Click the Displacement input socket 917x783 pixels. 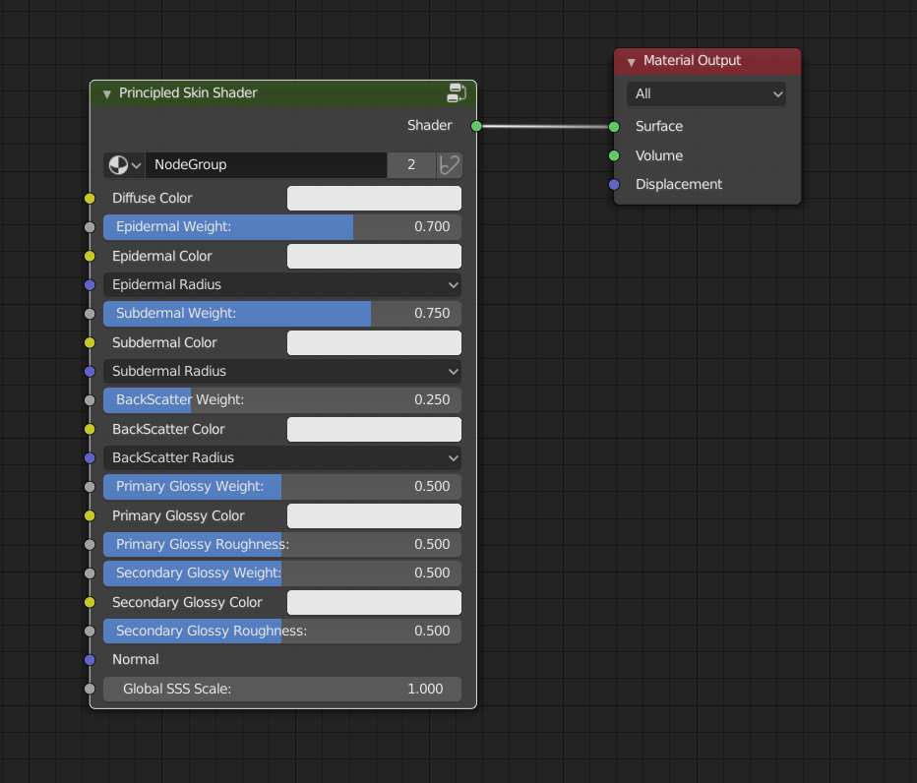[x=614, y=184]
